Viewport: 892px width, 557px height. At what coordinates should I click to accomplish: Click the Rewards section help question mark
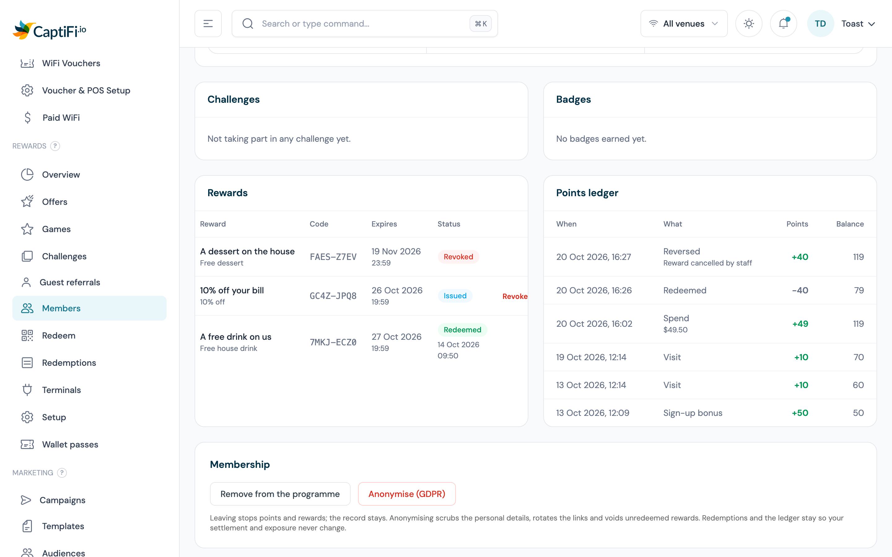55,146
